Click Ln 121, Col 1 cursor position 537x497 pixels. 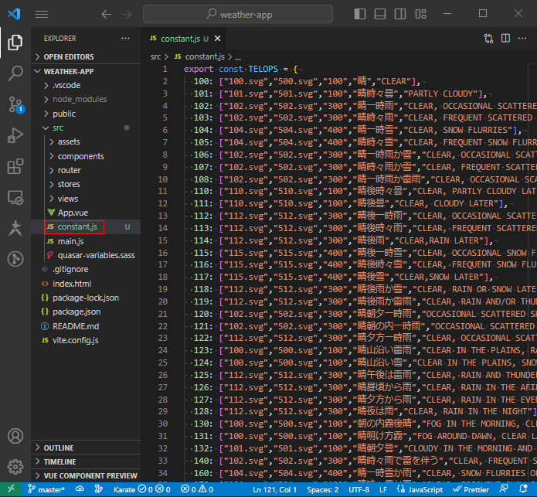(274, 489)
